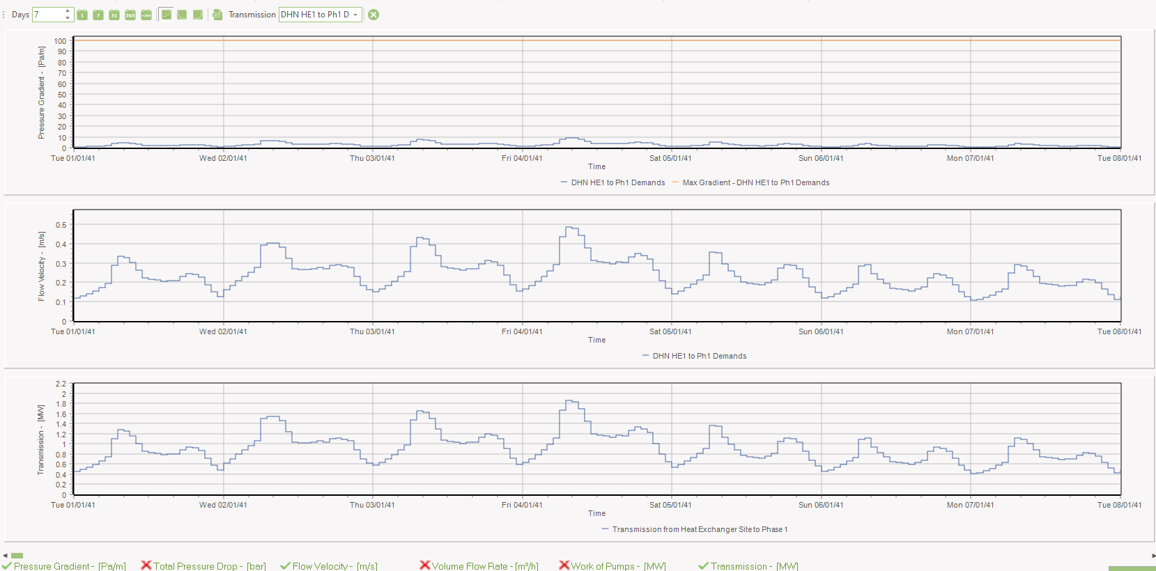Click the scroll left arrow above chart toggles
The height and width of the screenshot is (571, 1156).
(5, 556)
